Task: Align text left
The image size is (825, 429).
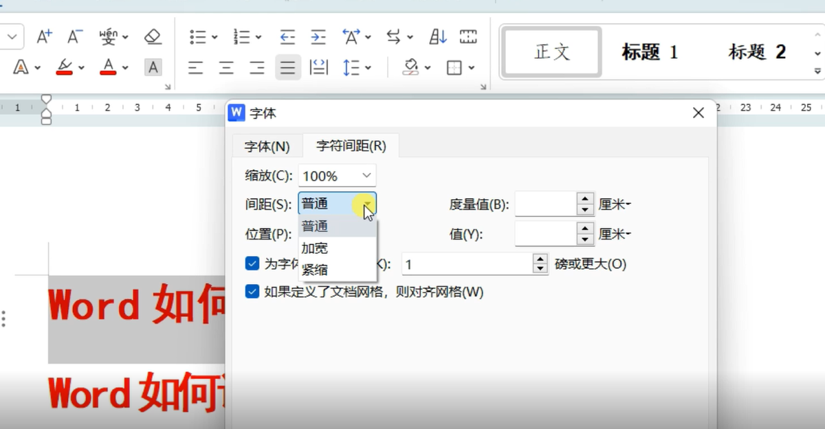Action: click(196, 67)
